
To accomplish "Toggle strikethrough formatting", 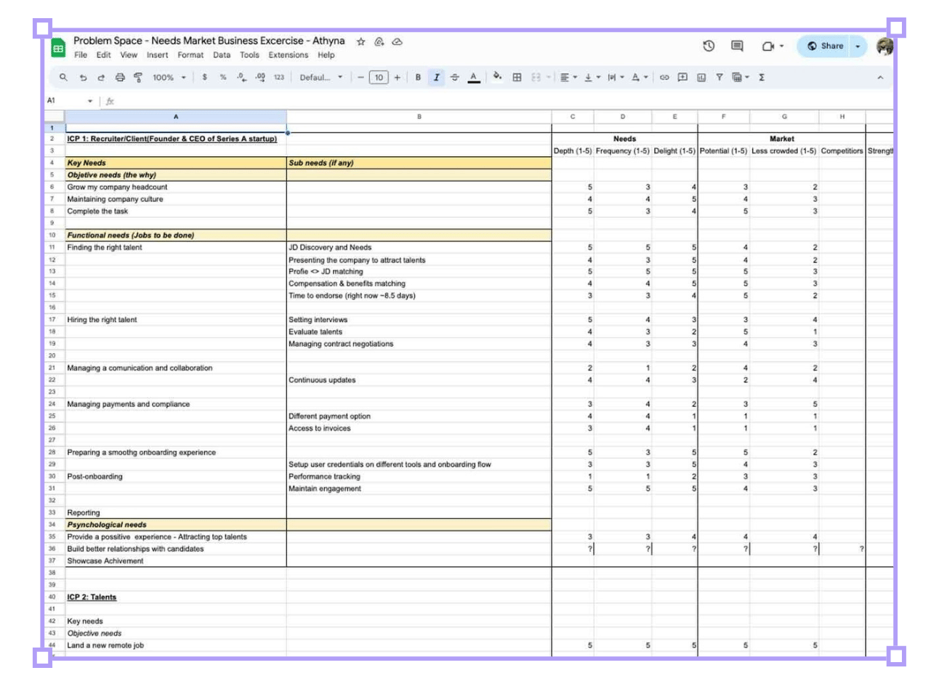I will pyautogui.click(x=455, y=77).
